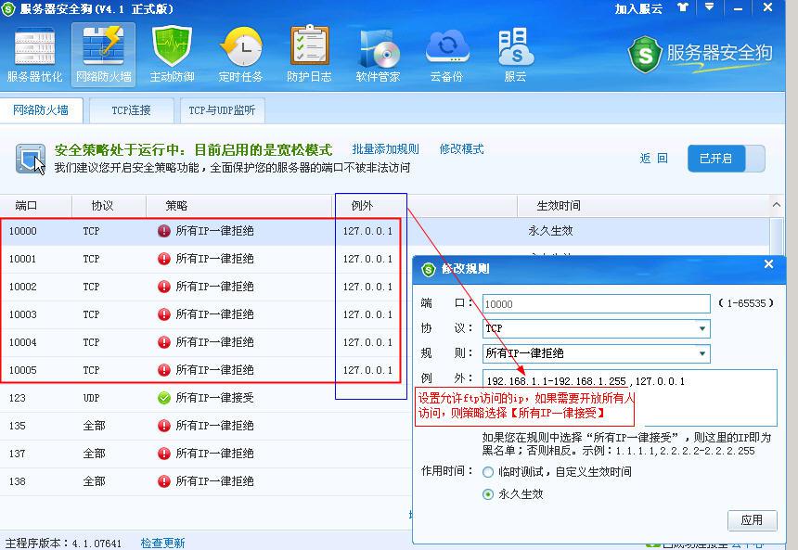This screenshot has width=798, height=550.
Task: Select the port 123 UDP row
Action: point(206,398)
